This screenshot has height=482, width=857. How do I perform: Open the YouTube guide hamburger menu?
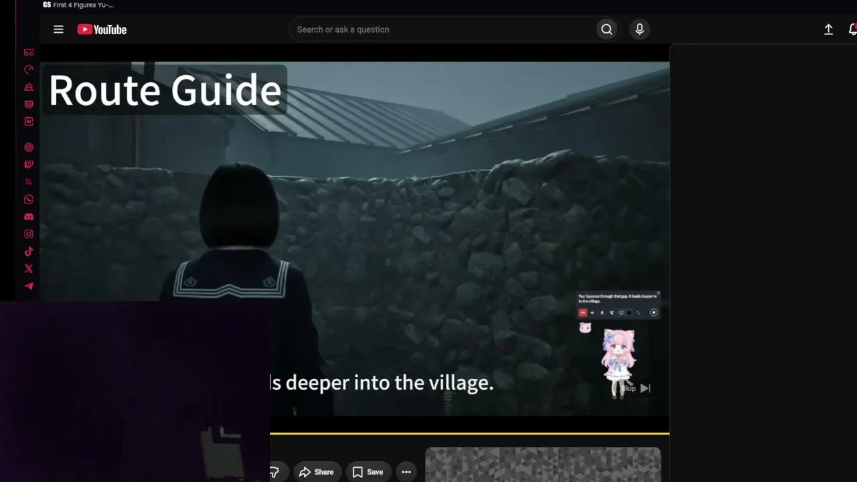[58, 29]
